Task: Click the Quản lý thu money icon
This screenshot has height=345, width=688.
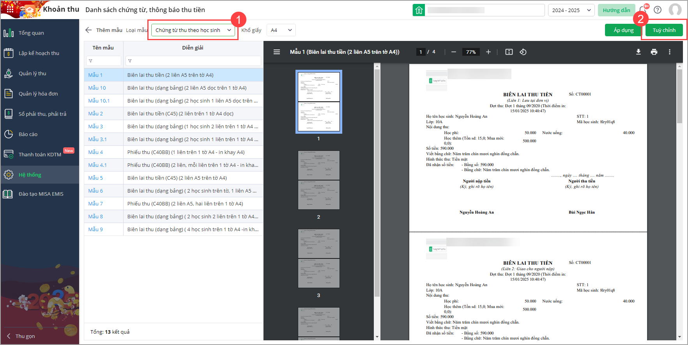Action: tap(9, 73)
